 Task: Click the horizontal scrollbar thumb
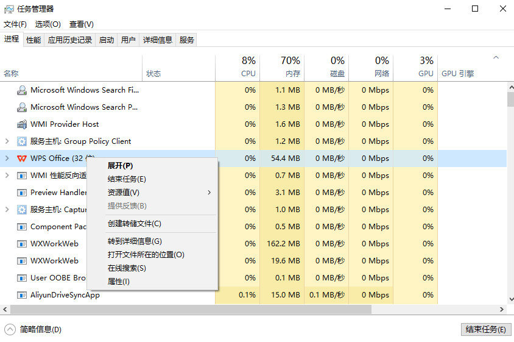[191, 309]
